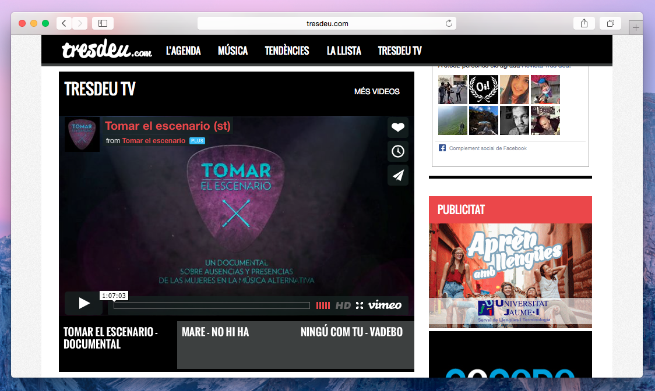Screen dimensions: 655x391
Task: Click the 1:07:03 duration label
Action: tap(114, 296)
